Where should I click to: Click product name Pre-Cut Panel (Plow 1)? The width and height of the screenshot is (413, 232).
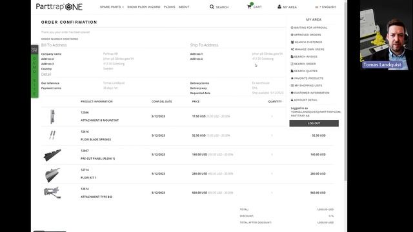point(97,159)
